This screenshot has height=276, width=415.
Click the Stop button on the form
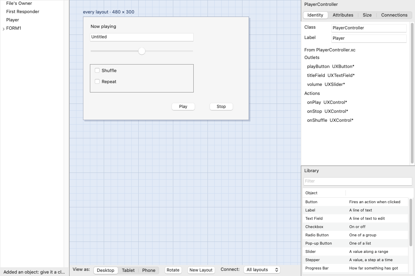pyautogui.click(x=221, y=107)
